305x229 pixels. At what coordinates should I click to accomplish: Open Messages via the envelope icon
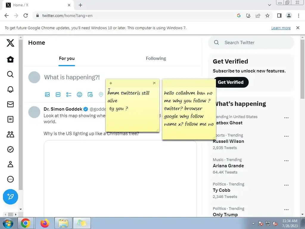click(x=10, y=104)
